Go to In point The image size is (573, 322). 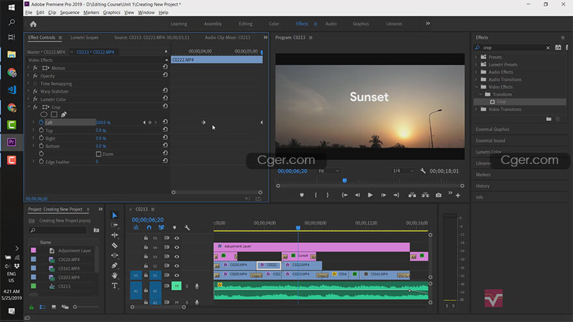pyautogui.click(x=344, y=195)
